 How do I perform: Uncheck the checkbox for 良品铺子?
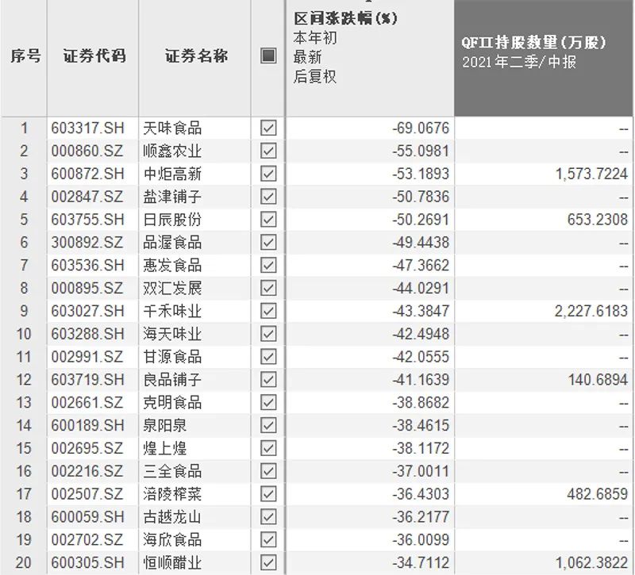268,380
